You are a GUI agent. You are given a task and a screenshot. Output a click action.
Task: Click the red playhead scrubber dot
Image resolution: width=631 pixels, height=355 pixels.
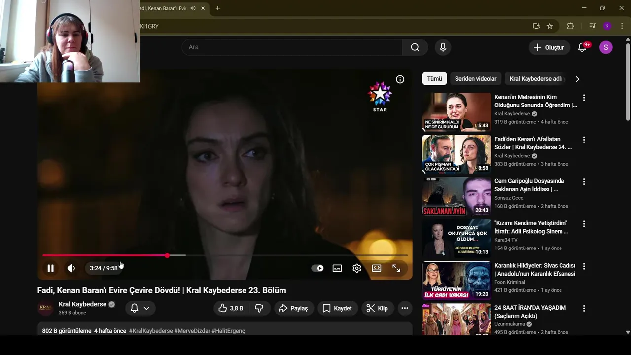(167, 255)
